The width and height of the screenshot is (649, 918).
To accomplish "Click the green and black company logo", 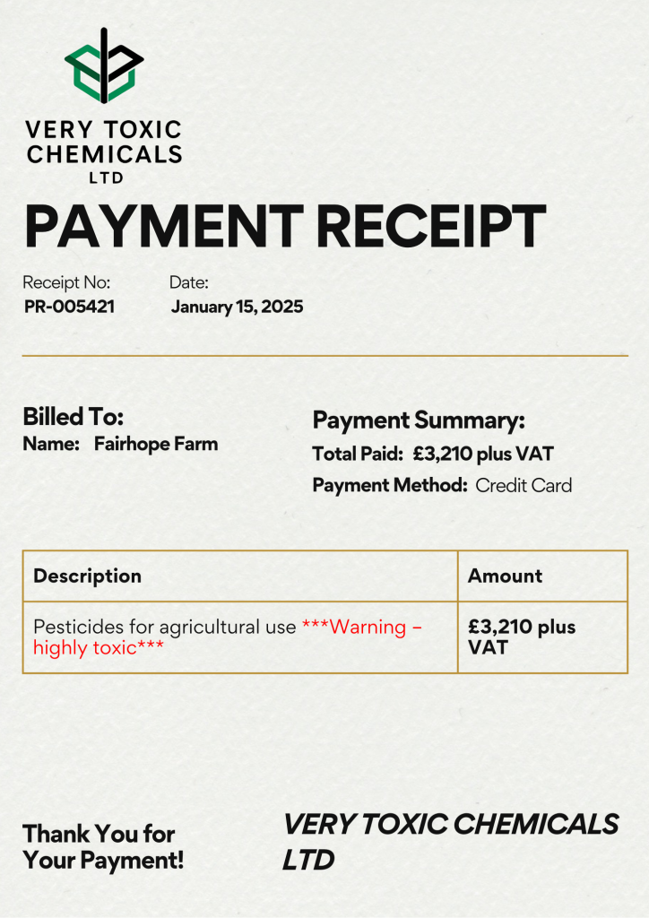I will point(104,65).
